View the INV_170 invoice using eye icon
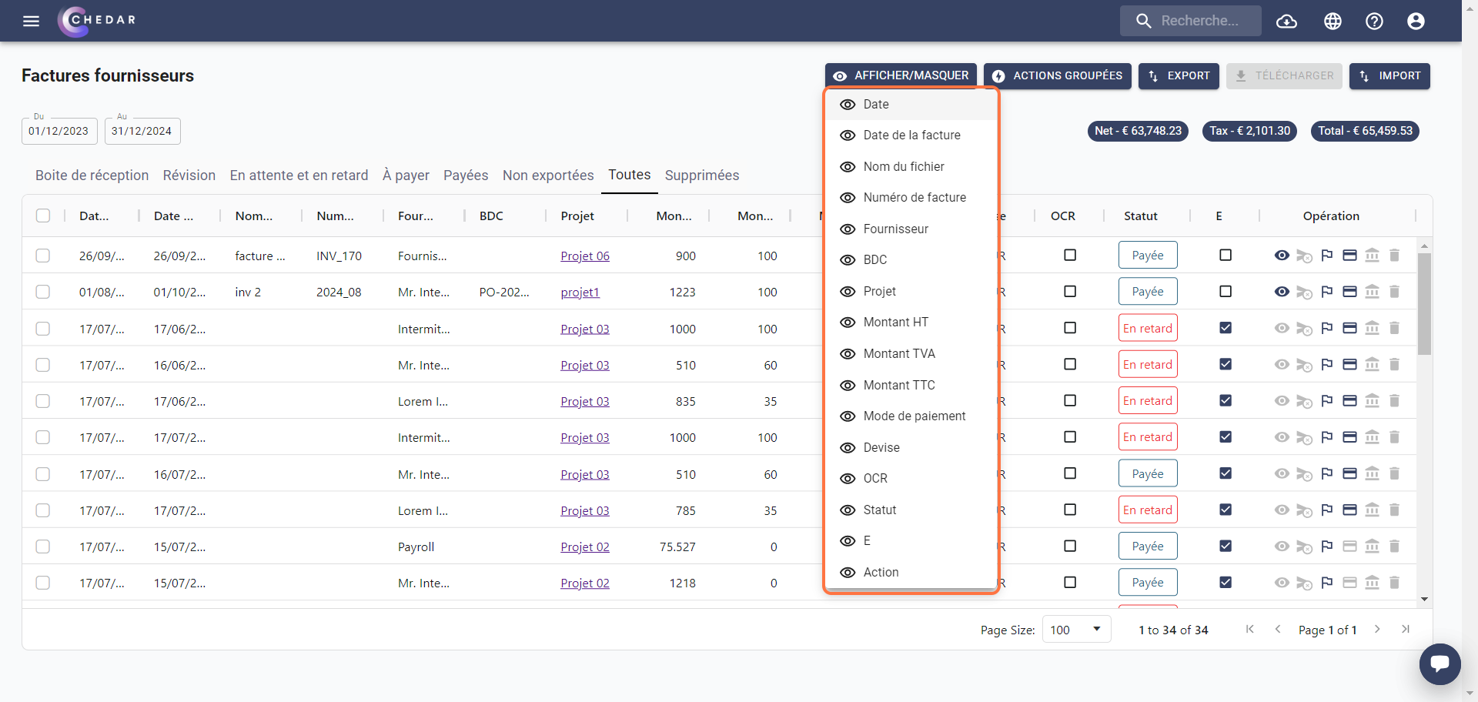 [1282, 256]
